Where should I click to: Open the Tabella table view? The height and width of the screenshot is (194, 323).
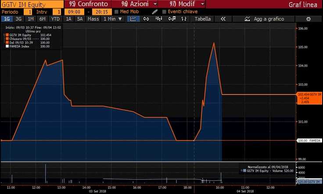tap(203, 19)
